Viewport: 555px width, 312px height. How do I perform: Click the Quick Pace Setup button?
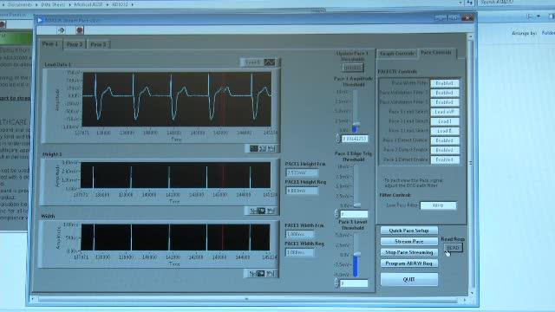(x=408, y=231)
